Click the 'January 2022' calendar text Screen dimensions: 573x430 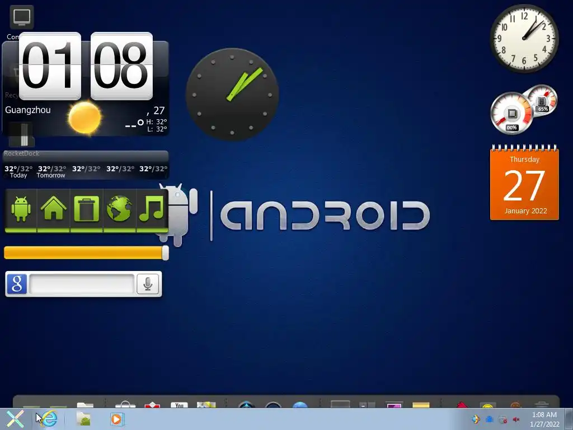[x=525, y=211]
